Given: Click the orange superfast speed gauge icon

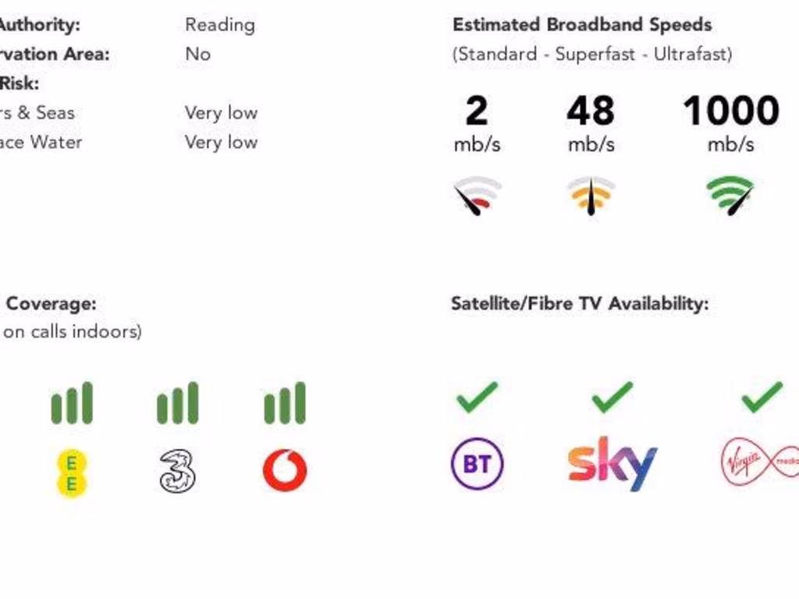Looking at the screenshot, I should coord(591,197).
